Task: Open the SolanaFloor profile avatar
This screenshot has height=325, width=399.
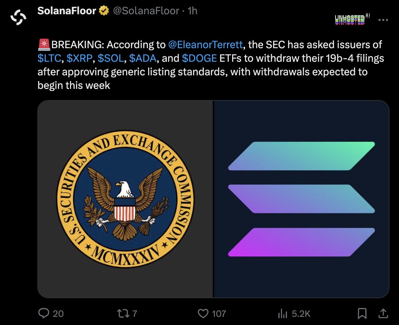Action: 18,18
